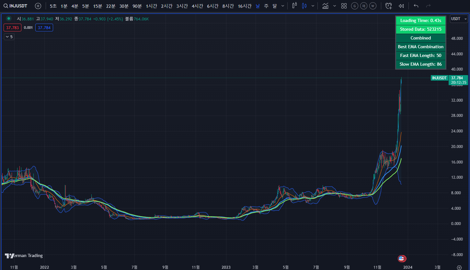Select the blue candlestick chart style icon
This screenshot has width=470, height=270.
304,6
